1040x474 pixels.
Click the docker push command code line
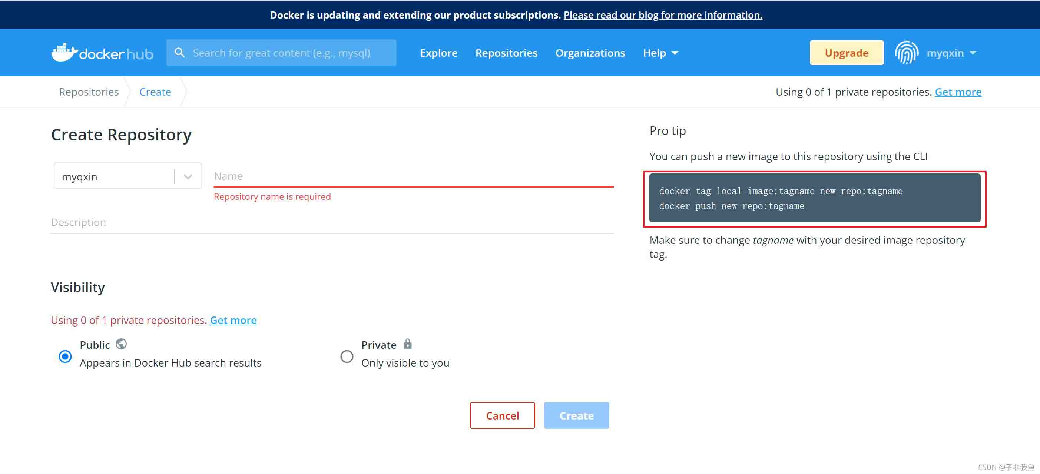pyautogui.click(x=732, y=206)
